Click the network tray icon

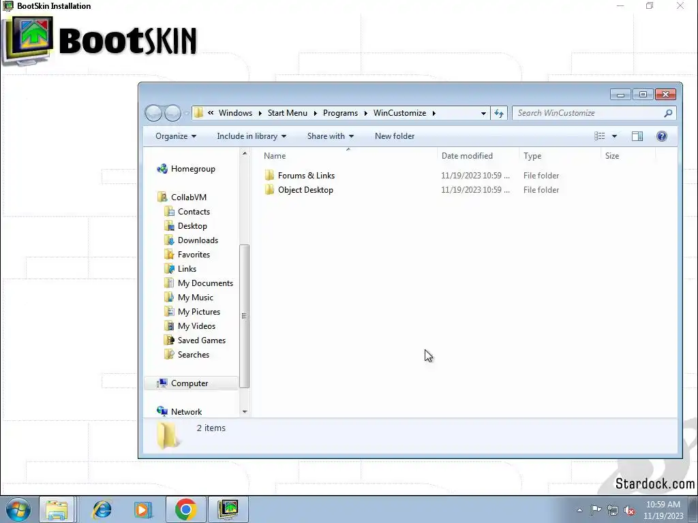(x=613, y=511)
